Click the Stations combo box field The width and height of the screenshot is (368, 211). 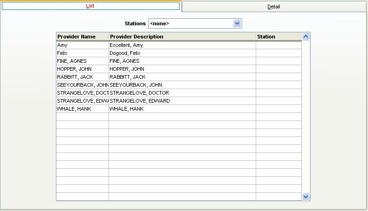tap(195, 23)
